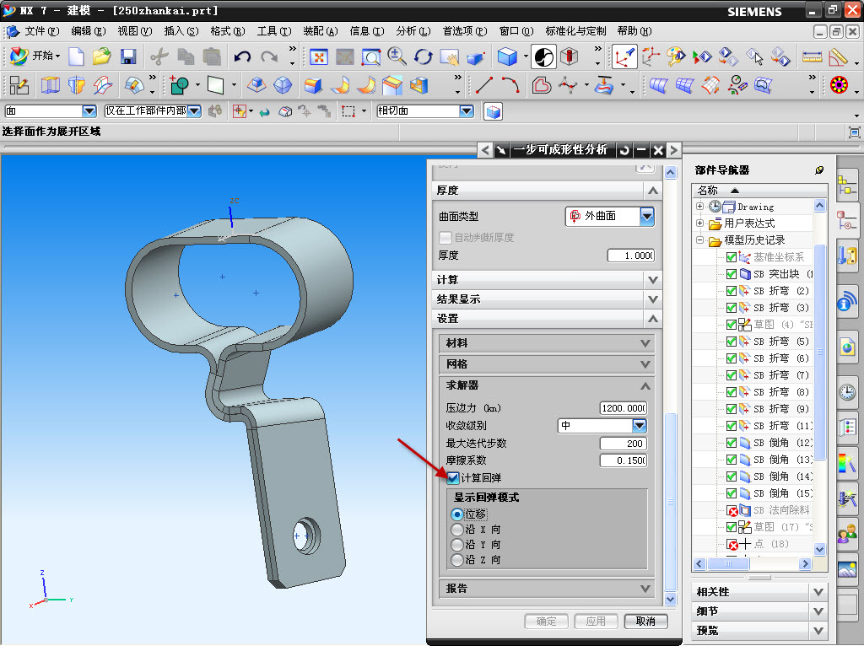
Task: Open the History clock tab in resource bar
Action: tap(847, 391)
